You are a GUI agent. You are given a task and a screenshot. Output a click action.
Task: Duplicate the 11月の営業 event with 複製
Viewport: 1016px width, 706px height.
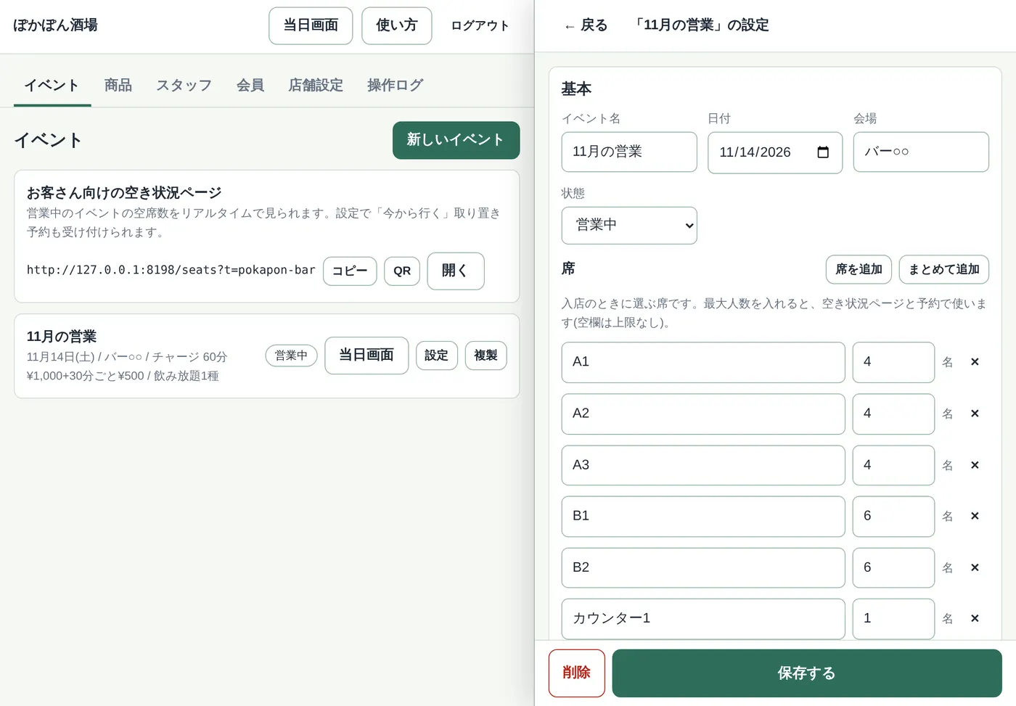point(486,356)
